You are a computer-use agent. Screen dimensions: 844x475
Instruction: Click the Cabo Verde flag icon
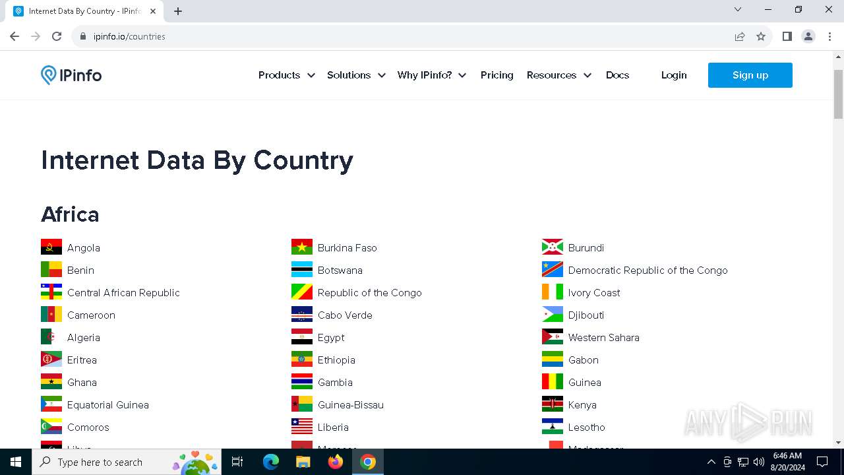coord(302,315)
